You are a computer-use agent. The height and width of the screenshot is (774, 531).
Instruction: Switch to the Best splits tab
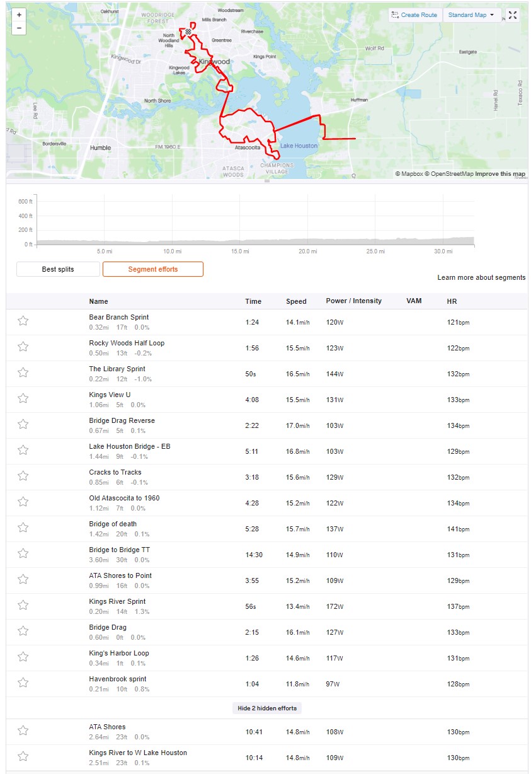[58, 269]
